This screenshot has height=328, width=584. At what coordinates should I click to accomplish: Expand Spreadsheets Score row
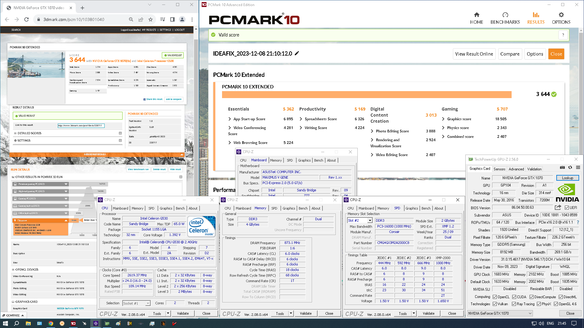click(301, 119)
